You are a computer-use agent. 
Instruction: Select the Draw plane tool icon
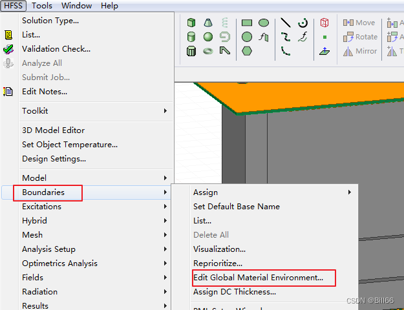point(324,51)
